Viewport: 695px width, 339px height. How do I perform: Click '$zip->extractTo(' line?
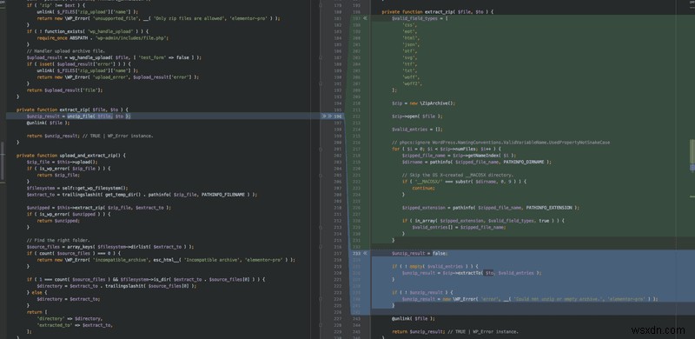click(x=472, y=273)
